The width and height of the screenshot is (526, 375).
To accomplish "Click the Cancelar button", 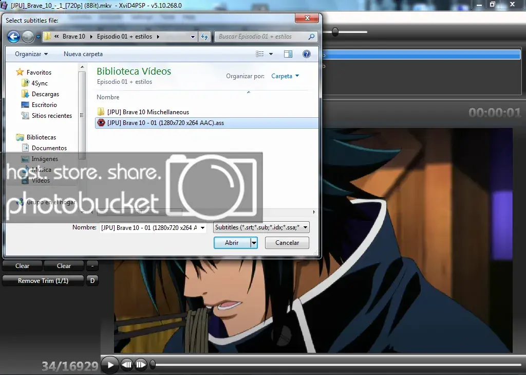I will [287, 243].
